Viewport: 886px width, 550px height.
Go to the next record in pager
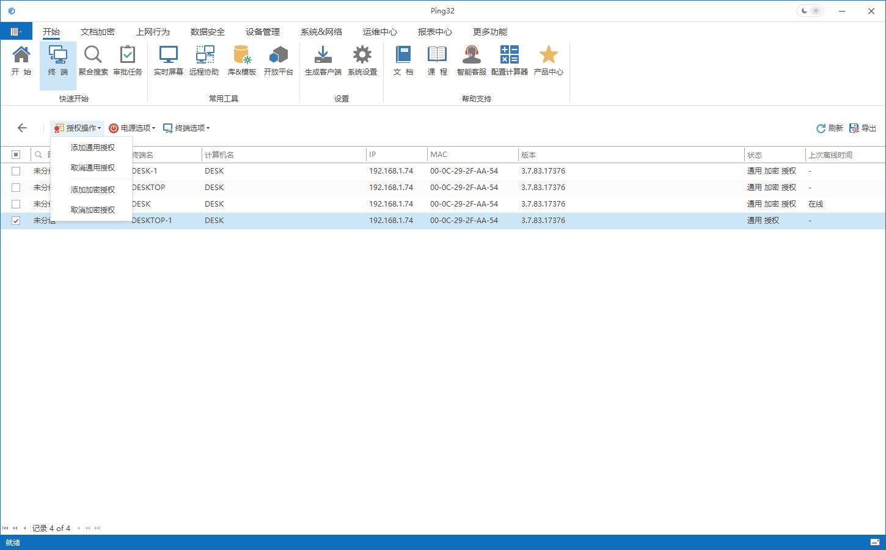pos(79,528)
